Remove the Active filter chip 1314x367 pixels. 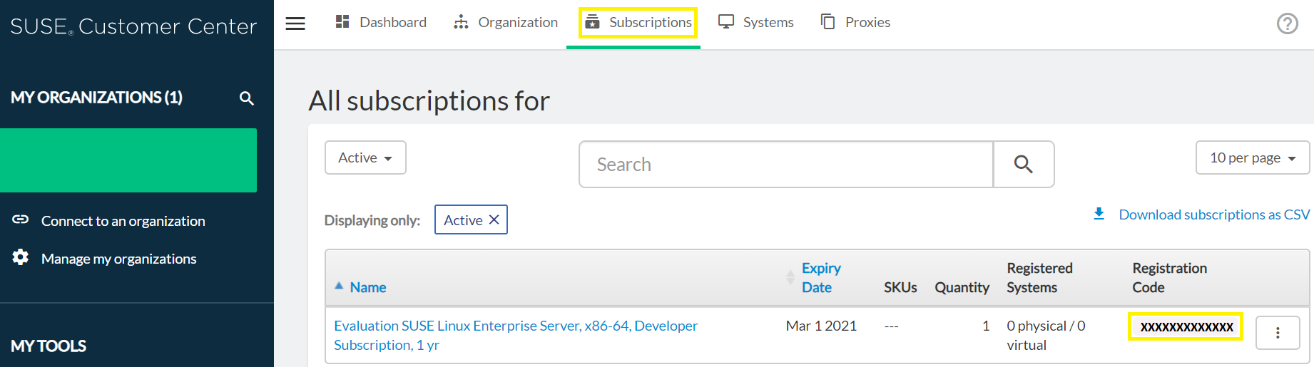click(x=494, y=220)
